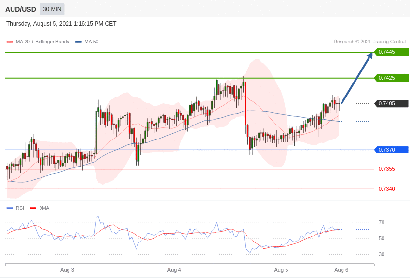This screenshot has width=410, height=278.
Task: Click the MA 20 + Bollinger Bands swatch
Action: click(10, 42)
